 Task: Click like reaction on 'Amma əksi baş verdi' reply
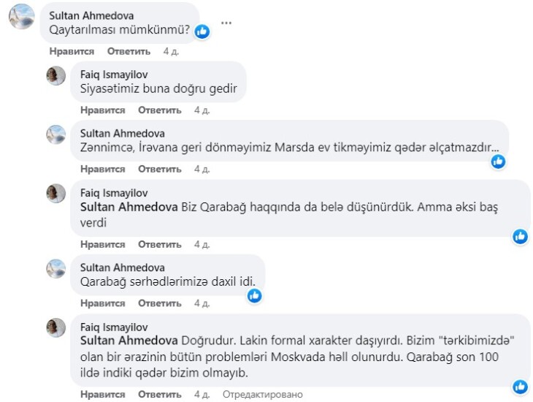pos(520,236)
